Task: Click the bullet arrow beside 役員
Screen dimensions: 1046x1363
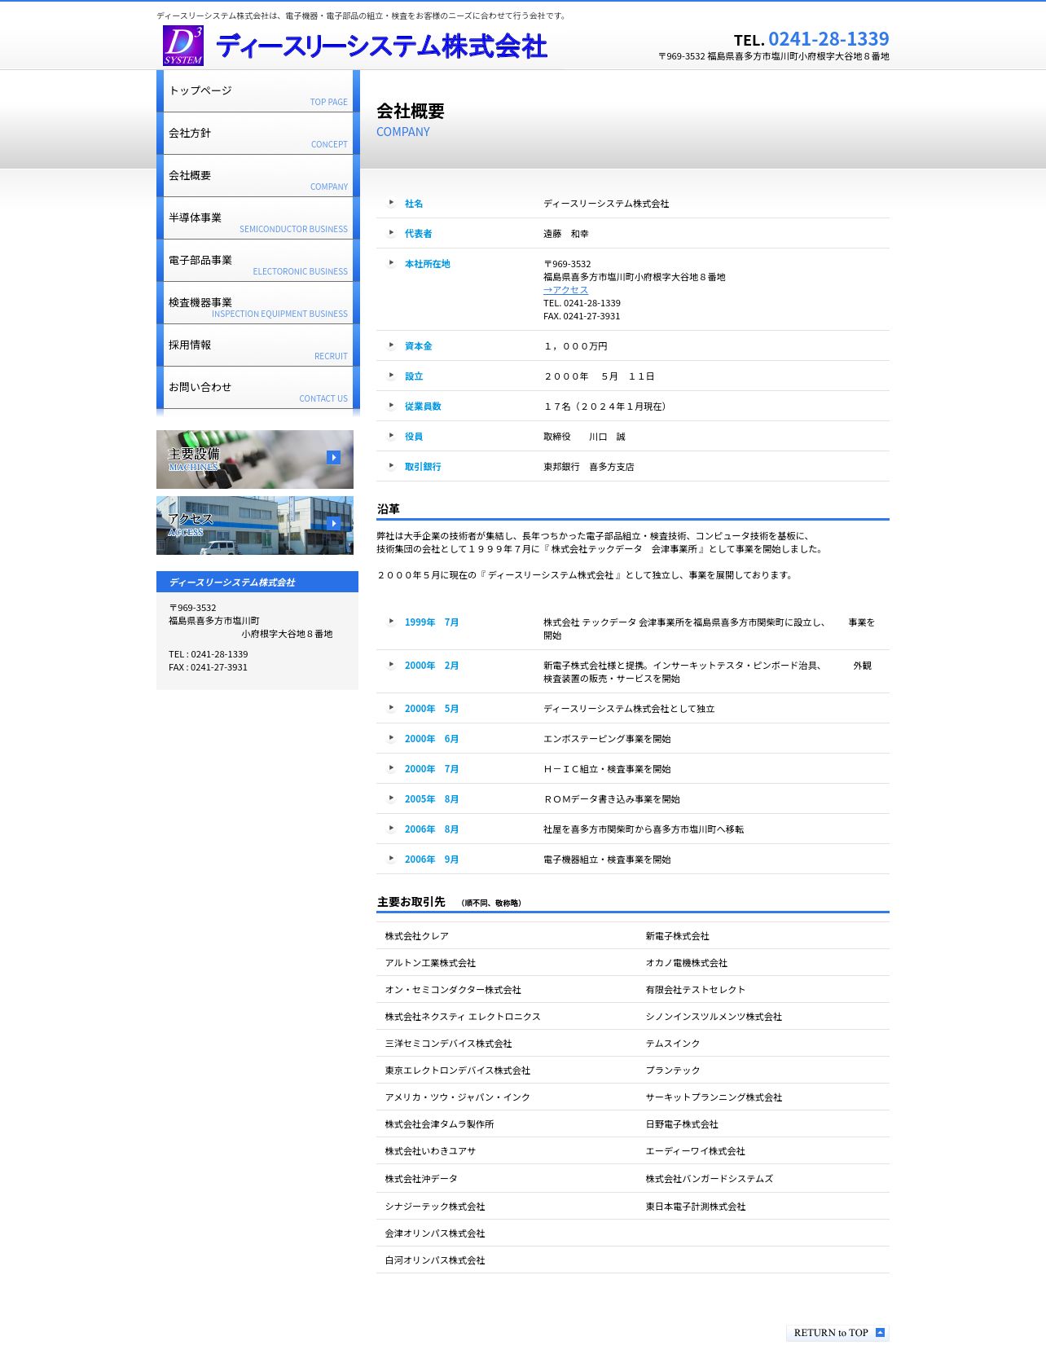Action: tap(391, 436)
